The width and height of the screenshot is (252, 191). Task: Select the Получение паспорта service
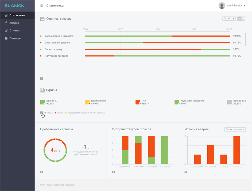point(56,56)
